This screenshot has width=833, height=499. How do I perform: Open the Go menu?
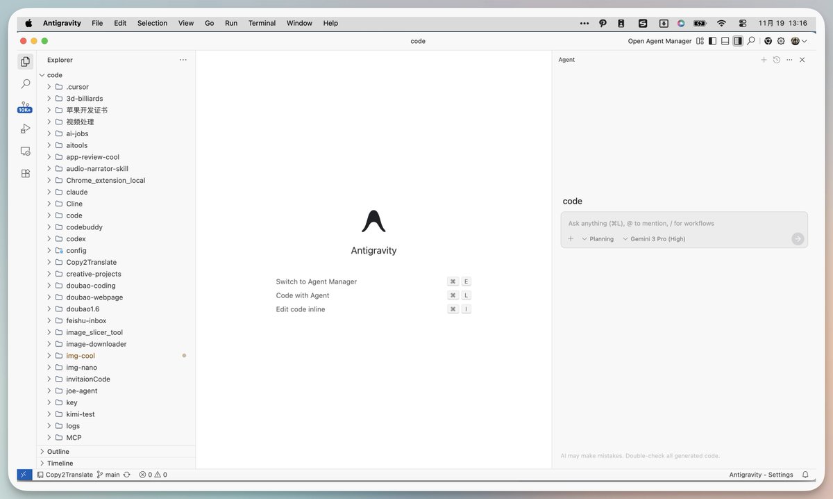[209, 23]
